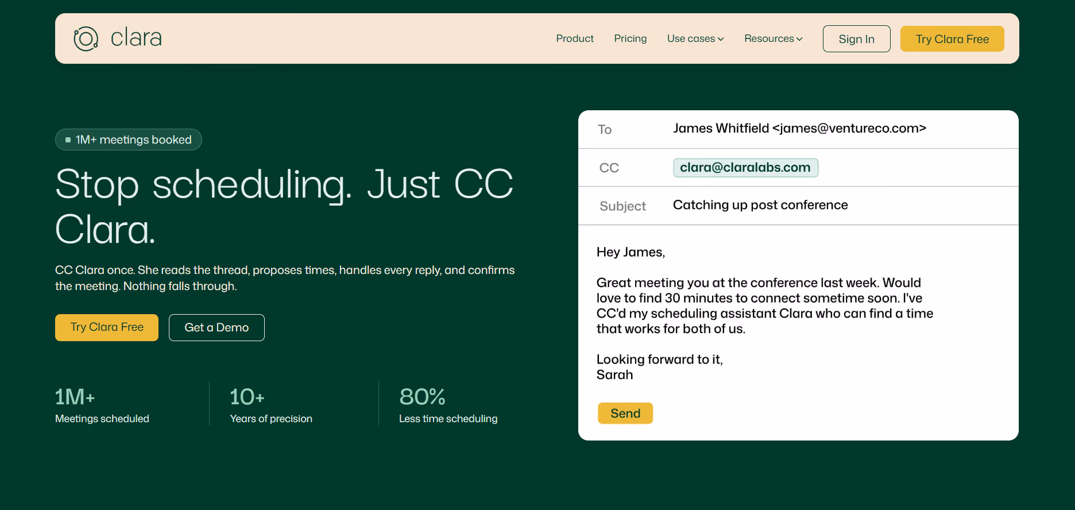
Task: Click the To recipient James Whitfield field
Action: coord(799,129)
